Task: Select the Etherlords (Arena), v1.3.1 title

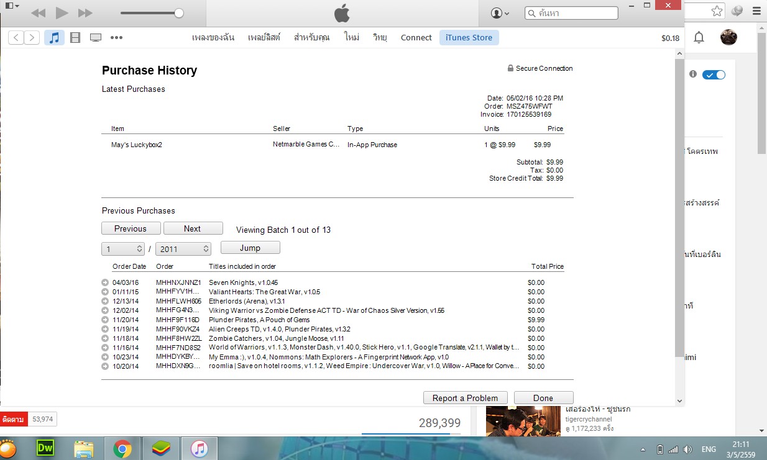Action: (x=247, y=301)
